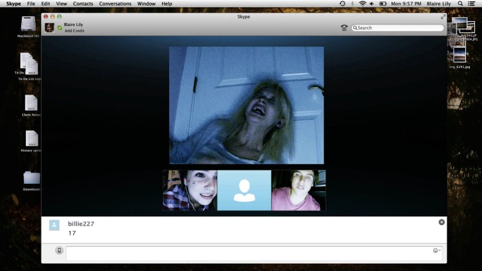Select the participant wearing earphones video tile

189,190
